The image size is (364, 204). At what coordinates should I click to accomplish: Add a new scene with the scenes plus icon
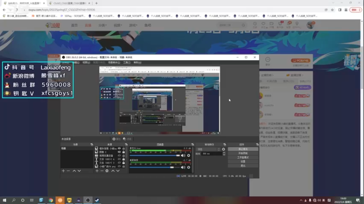coord(63,171)
